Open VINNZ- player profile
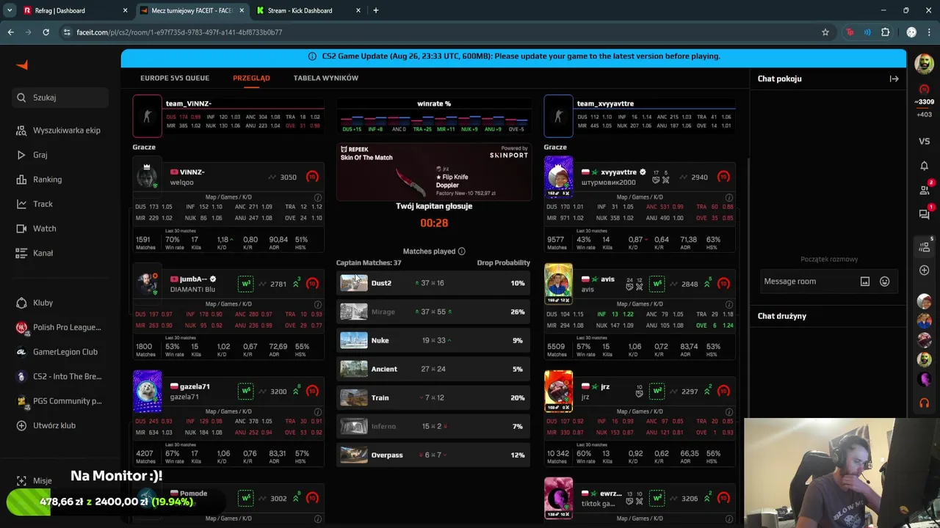Viewport: 940px width, 528px height. (x=192, y=172)
